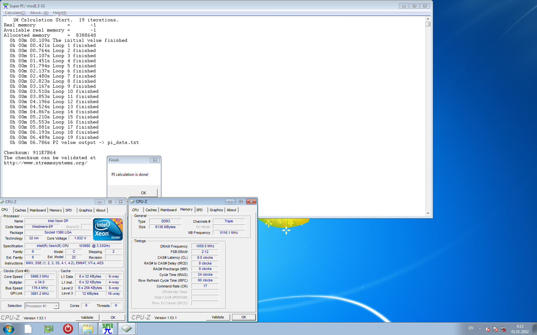Click OK in the Finish dialog
The height and width of the screenshot is (335, 537).
[143, 193]
